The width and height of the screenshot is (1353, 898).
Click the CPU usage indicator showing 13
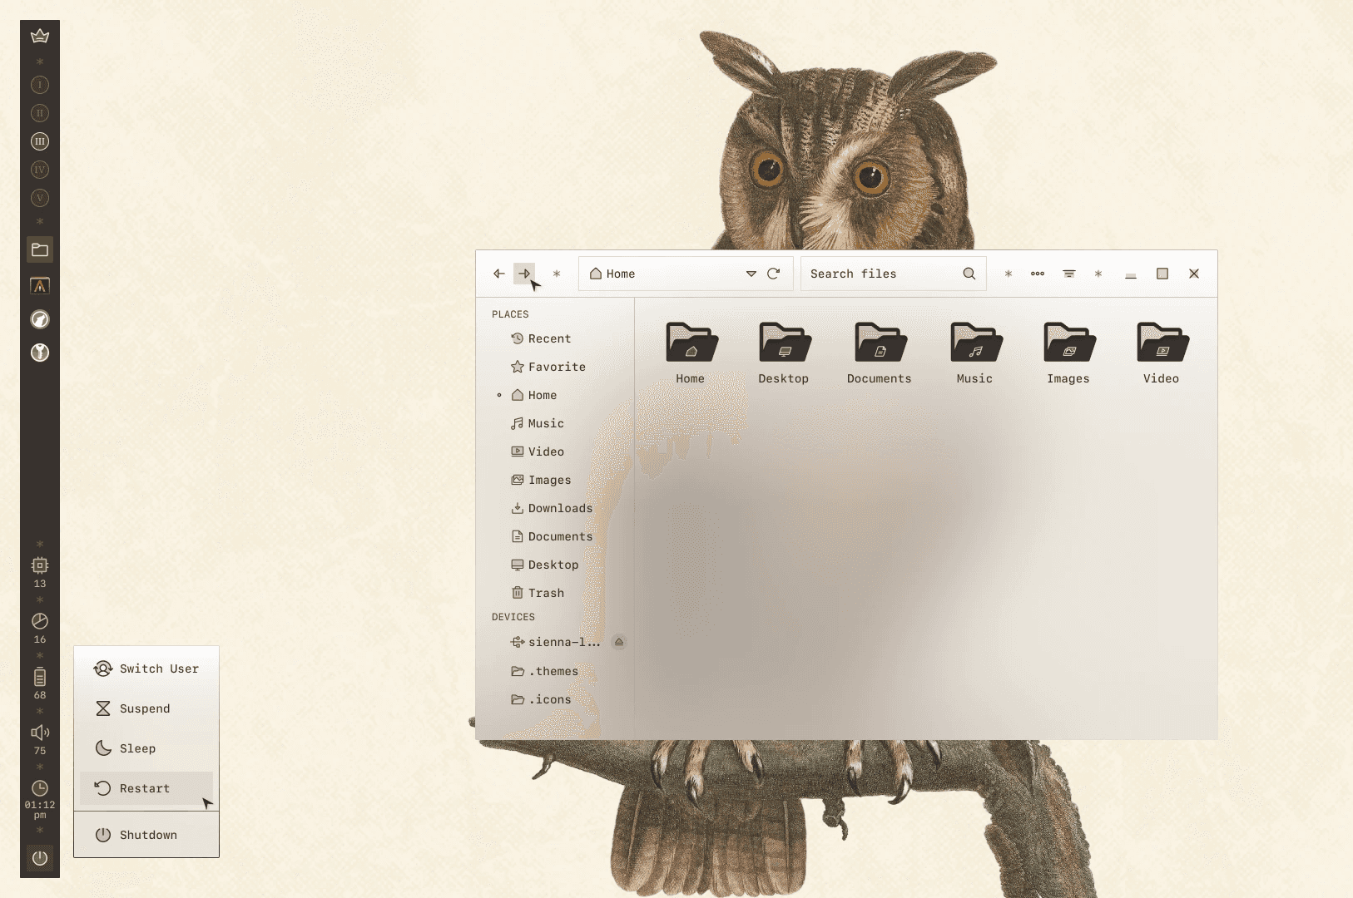point(40,572)
